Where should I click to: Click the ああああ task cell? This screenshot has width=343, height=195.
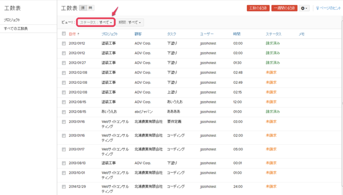174,112
